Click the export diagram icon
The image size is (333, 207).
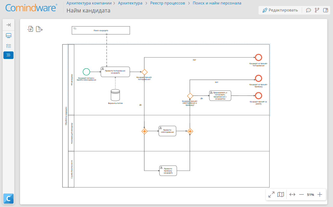coord(39,29)
